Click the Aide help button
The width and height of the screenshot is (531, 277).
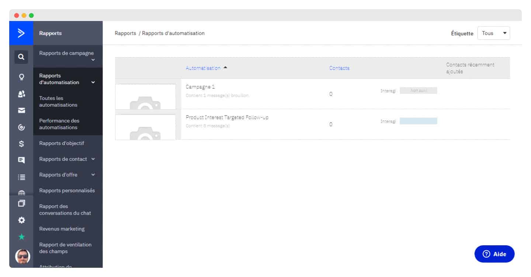coord(494,254)
